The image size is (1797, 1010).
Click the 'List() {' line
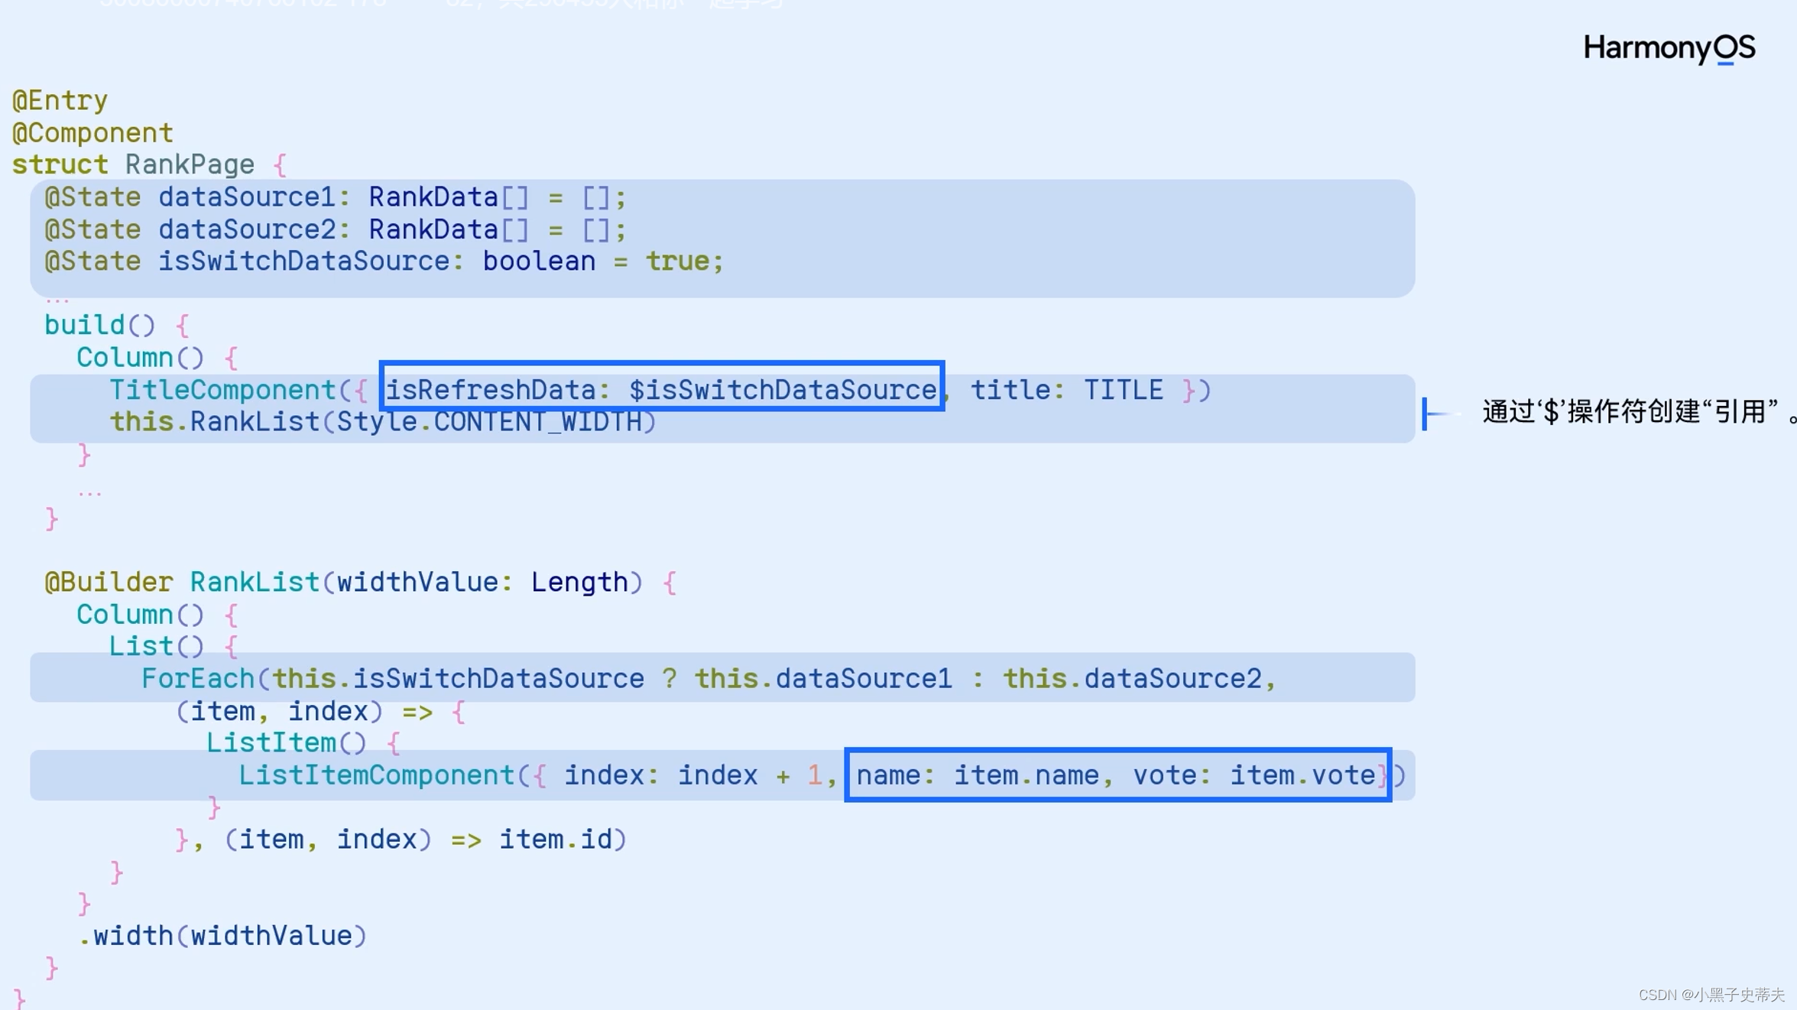(x=174, y=647)
